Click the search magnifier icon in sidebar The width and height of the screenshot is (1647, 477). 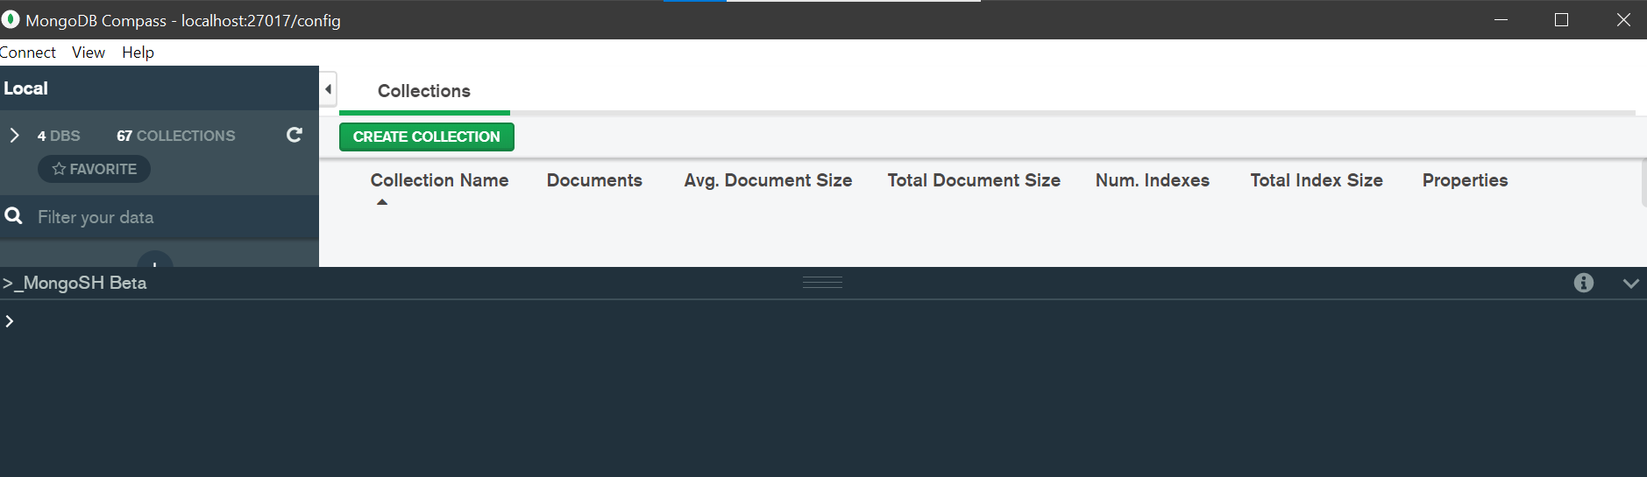click(x=14, y=216)
